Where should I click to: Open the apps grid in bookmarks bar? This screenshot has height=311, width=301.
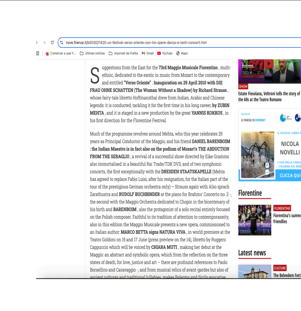[38, 53]
